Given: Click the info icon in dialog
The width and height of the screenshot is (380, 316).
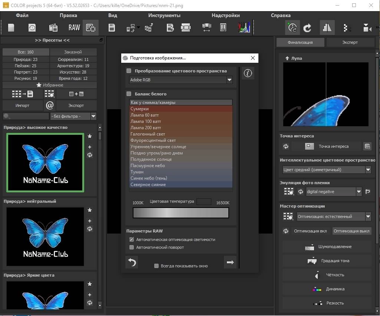Looking at the screenshot, I should coord(248,73).
